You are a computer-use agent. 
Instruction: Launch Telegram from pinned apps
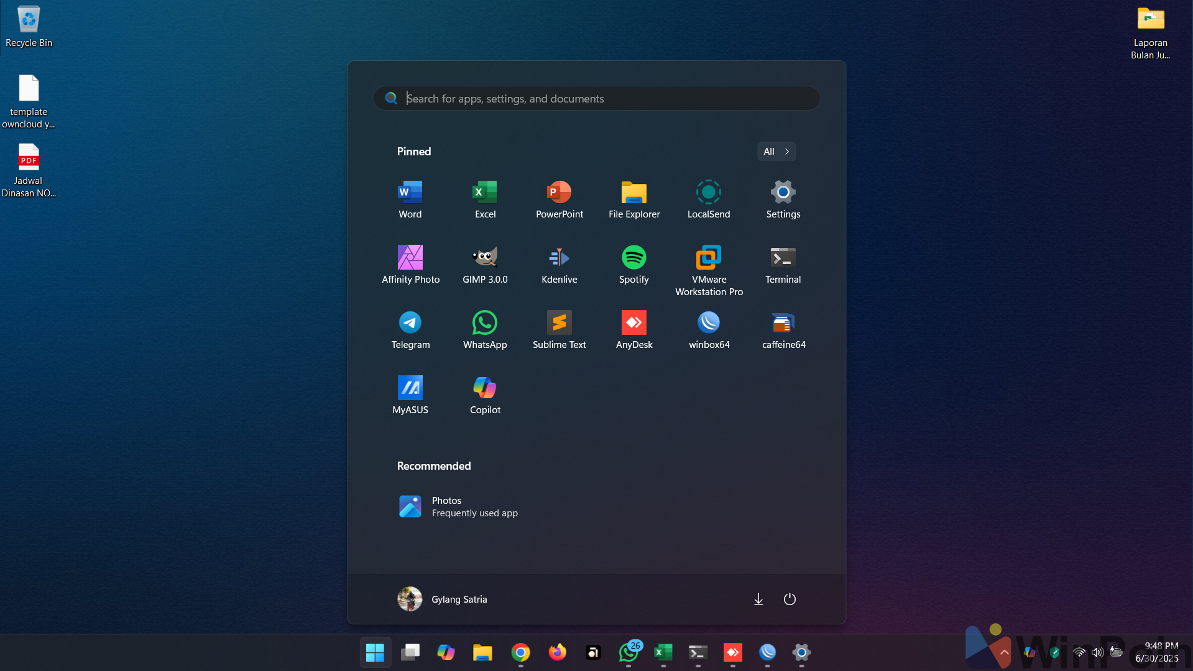tap(410, 331)
